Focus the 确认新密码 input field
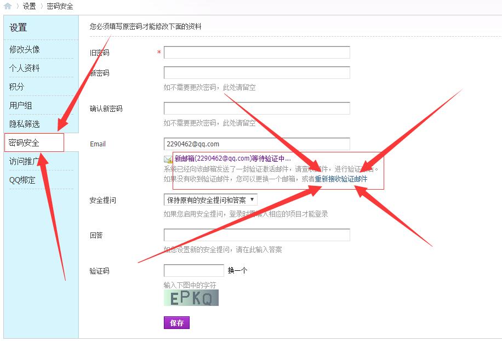502x341 pixels. coord(257,108)
